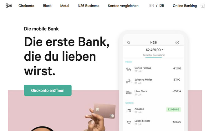Tap the search magnifier in the phone mockup
The height and width of the screenshot is (131, 209).
coord(129,43)
